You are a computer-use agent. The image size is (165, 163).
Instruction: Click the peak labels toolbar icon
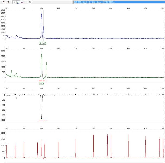18,2
